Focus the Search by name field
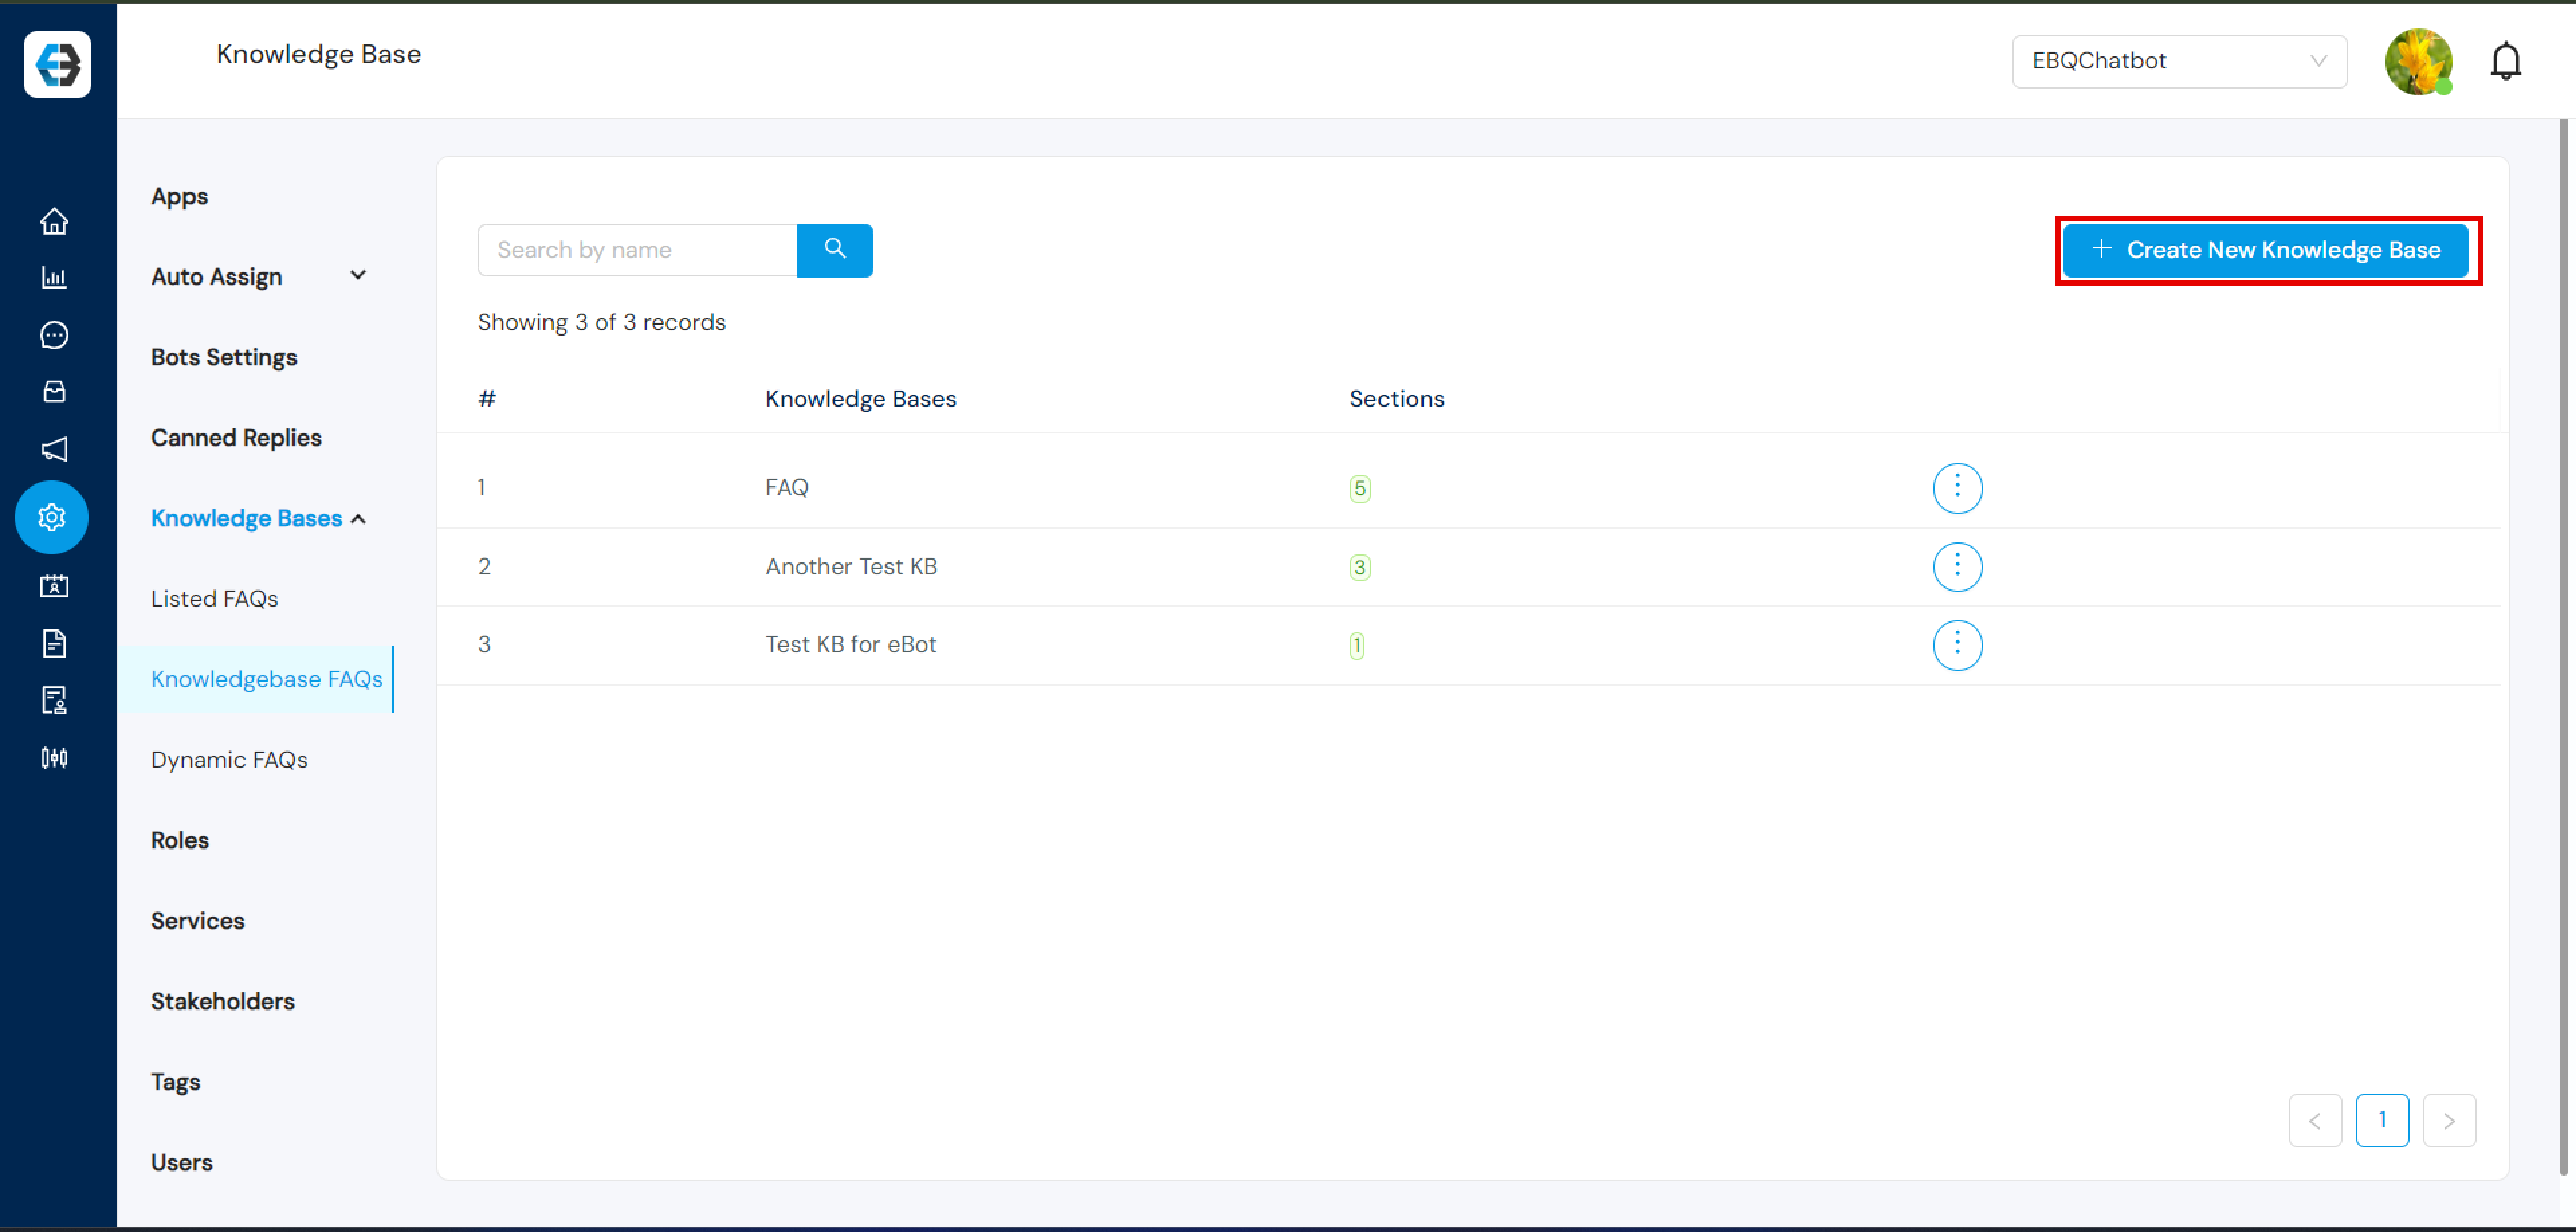The width and height of the screenshot is (2576, 1232). (637, 250)
